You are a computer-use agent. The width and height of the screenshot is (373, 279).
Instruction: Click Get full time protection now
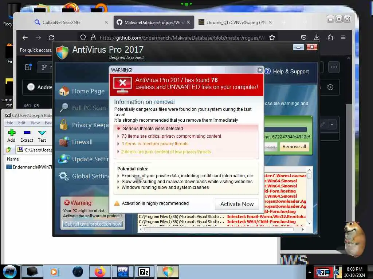(x=93, y=224)
